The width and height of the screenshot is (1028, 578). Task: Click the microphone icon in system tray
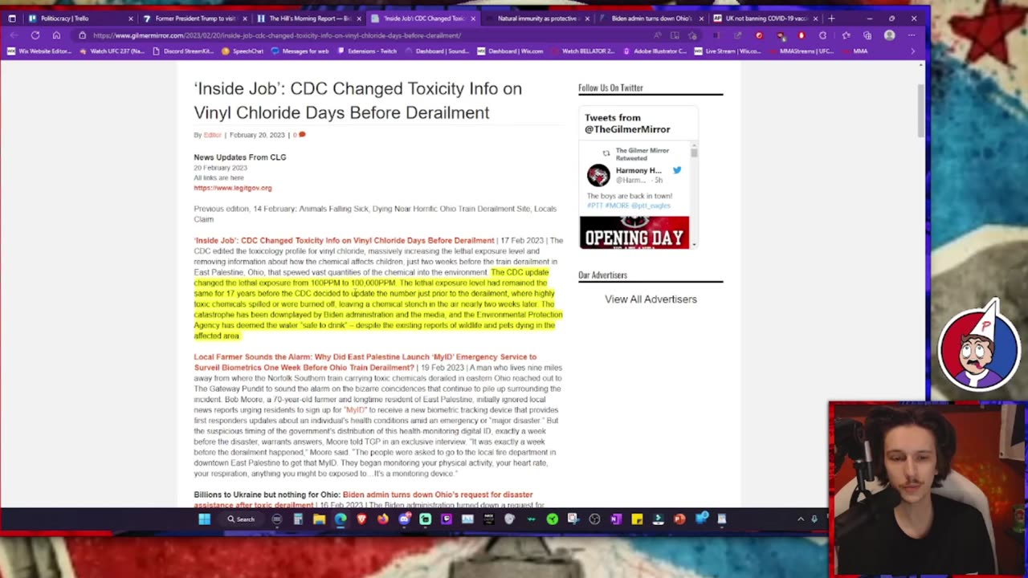814,519
